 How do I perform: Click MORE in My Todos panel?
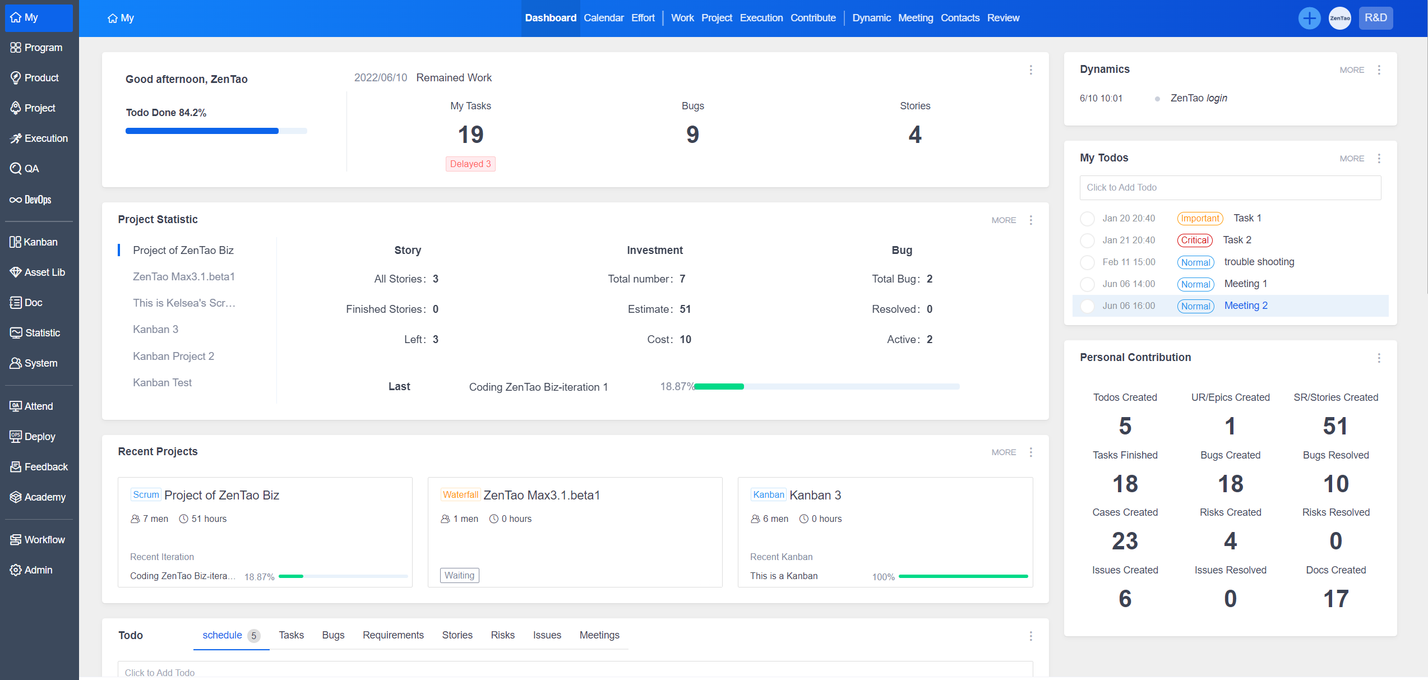click(1351, 159)
